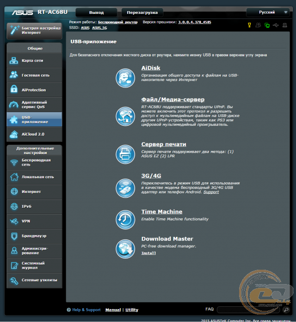Click the ASUS logo in header

click(x=22, y=12)
